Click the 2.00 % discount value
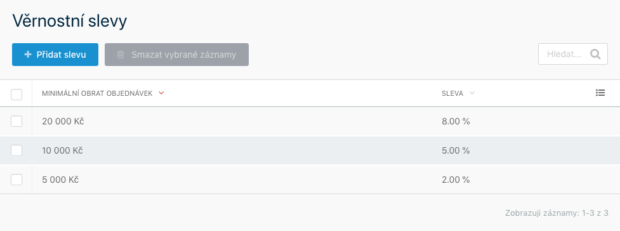The image size is (620, 231). tap(456, 180)
